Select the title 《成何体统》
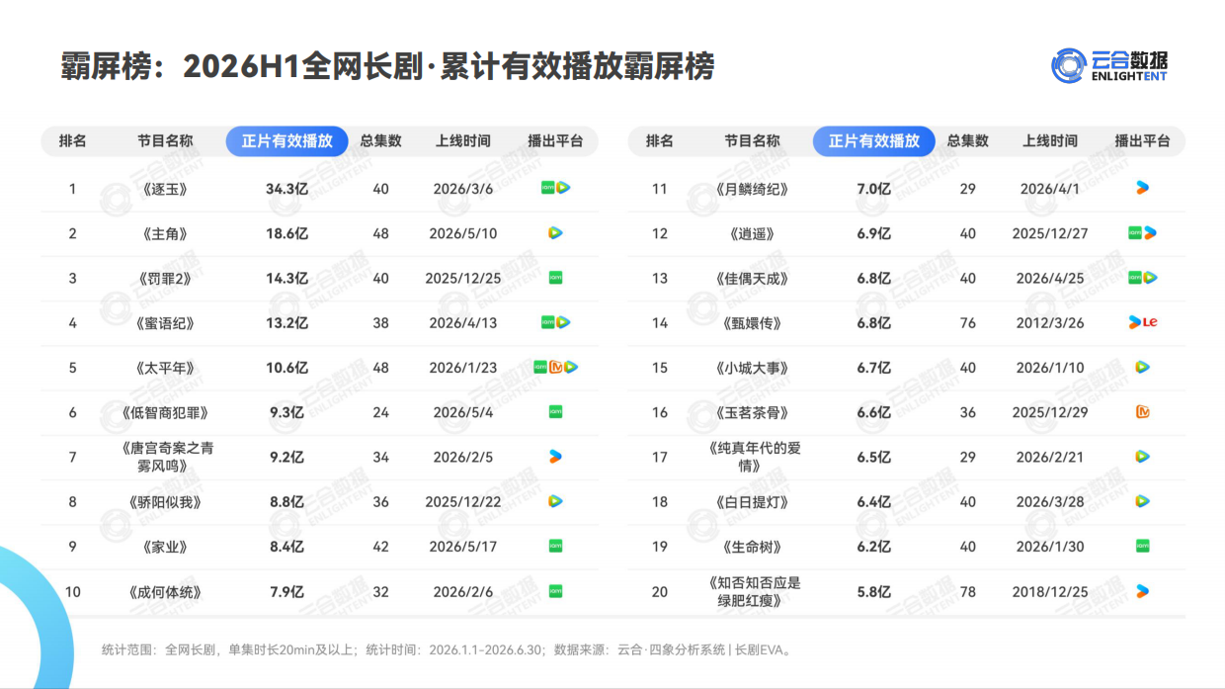Viewport: 1225px width, 689px height. pos(165,592)
